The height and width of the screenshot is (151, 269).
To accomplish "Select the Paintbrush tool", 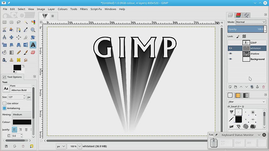I will 26,53.
